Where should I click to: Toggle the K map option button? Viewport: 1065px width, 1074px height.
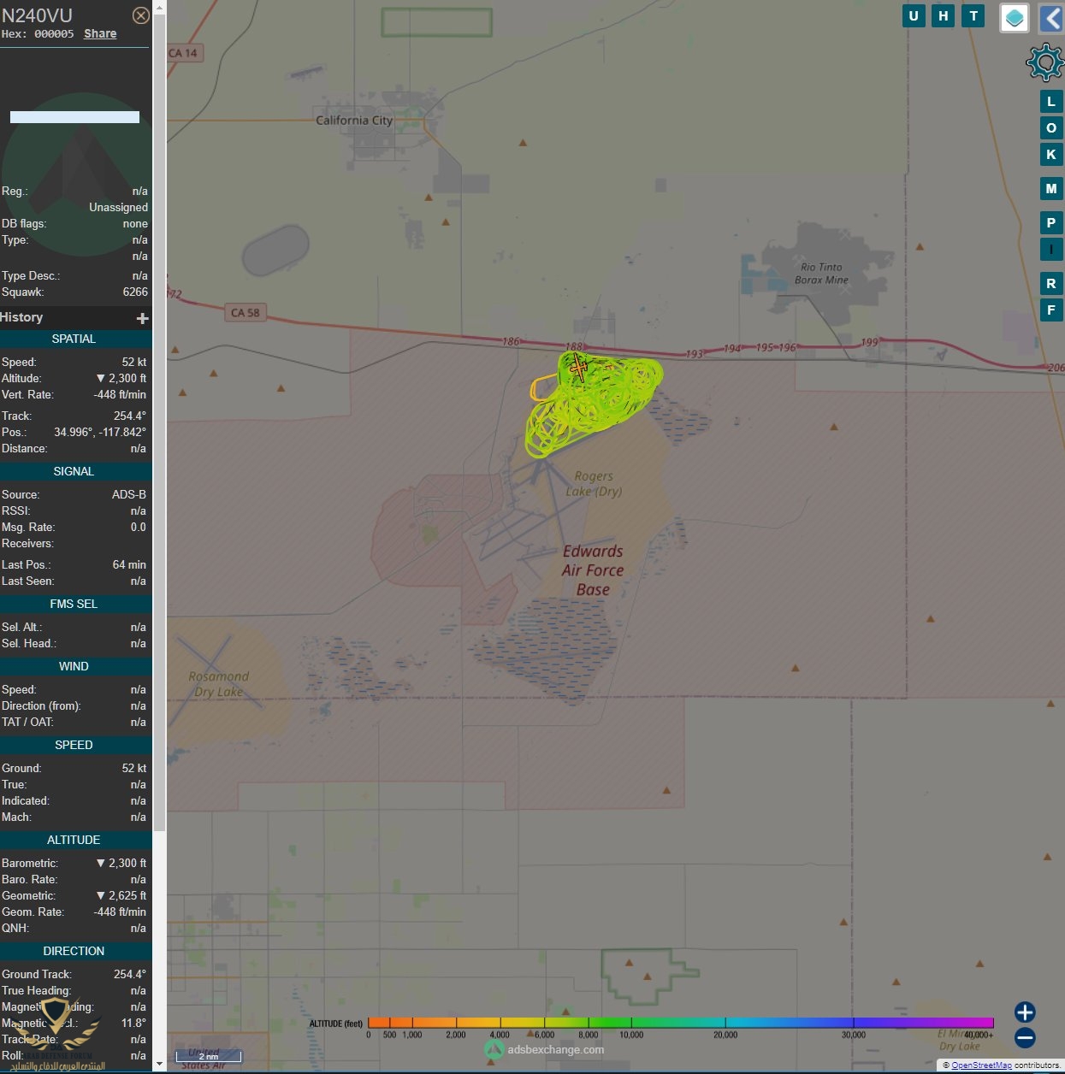pyautogui.click(x=1051, y=155)
